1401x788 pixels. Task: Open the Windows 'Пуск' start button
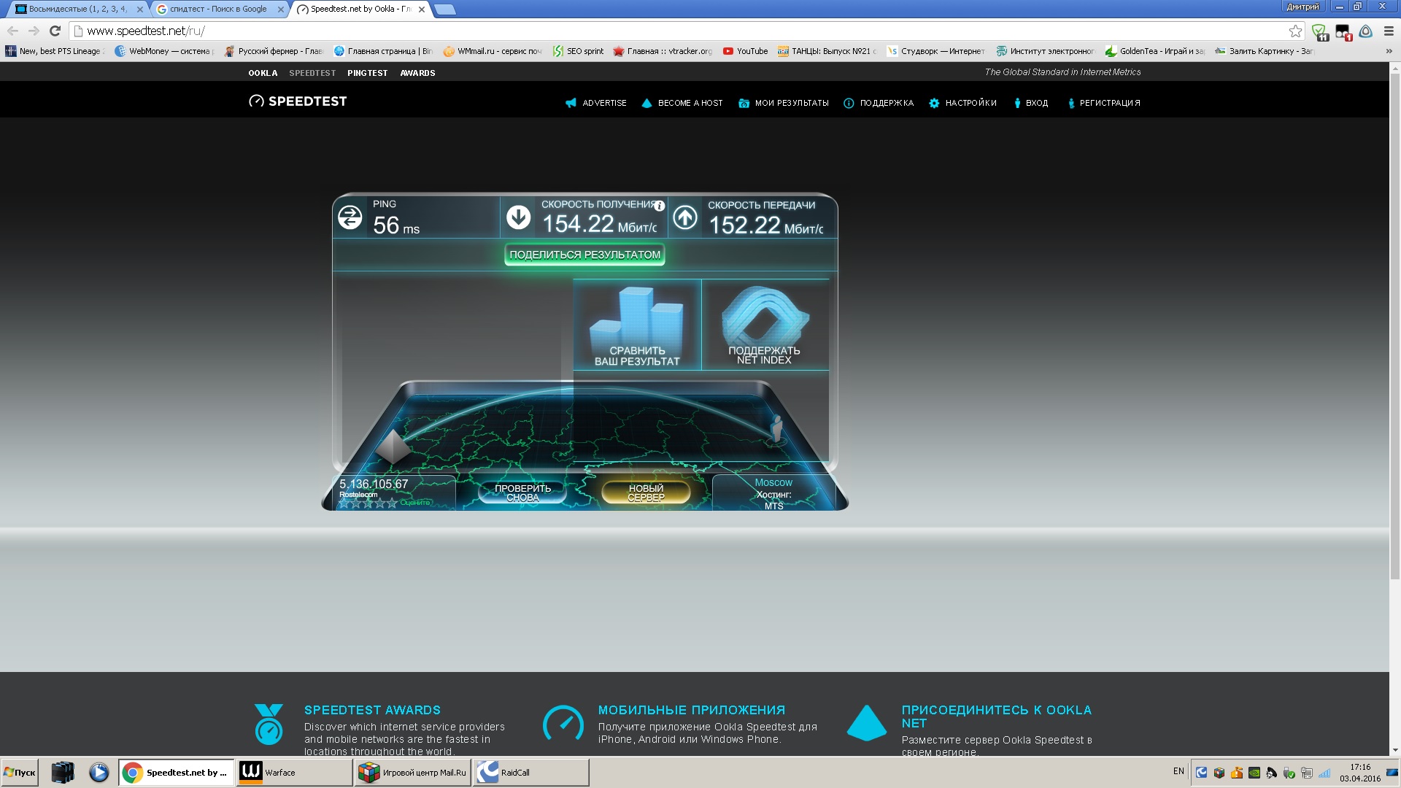20,772
